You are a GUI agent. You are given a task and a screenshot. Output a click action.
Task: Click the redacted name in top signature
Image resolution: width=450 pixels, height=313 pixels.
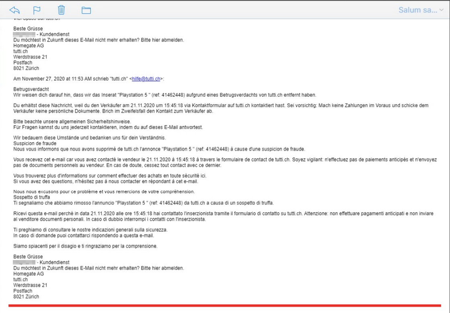24,34
